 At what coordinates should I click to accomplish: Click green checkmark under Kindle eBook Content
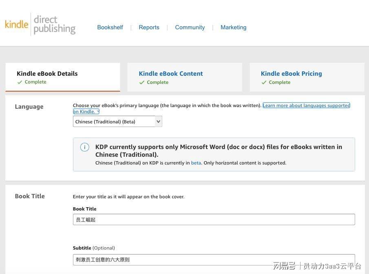[142, 83]
